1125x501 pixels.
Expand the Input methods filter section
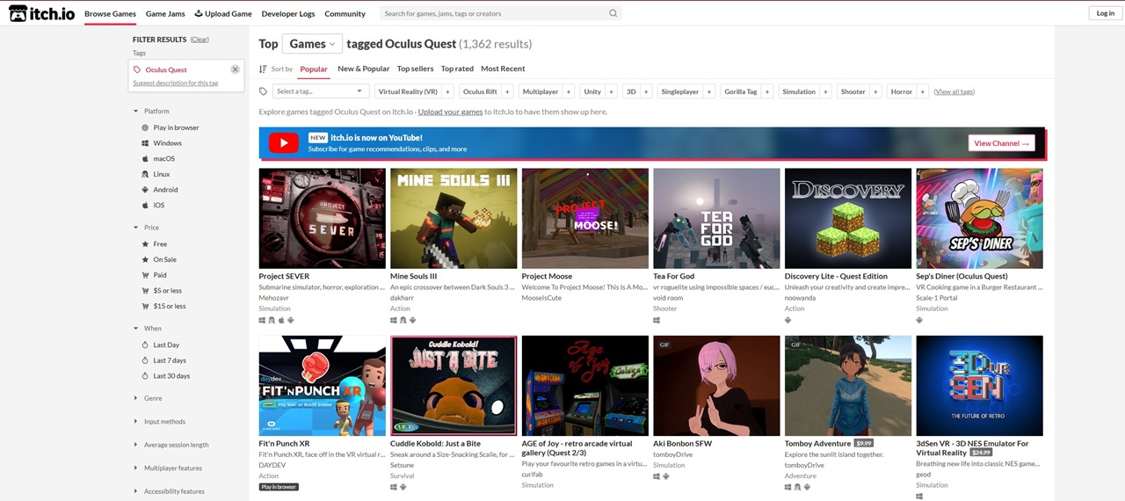pos(159,422)
